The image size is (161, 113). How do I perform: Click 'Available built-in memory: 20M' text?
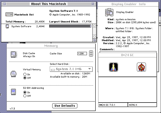click(69, 77)
